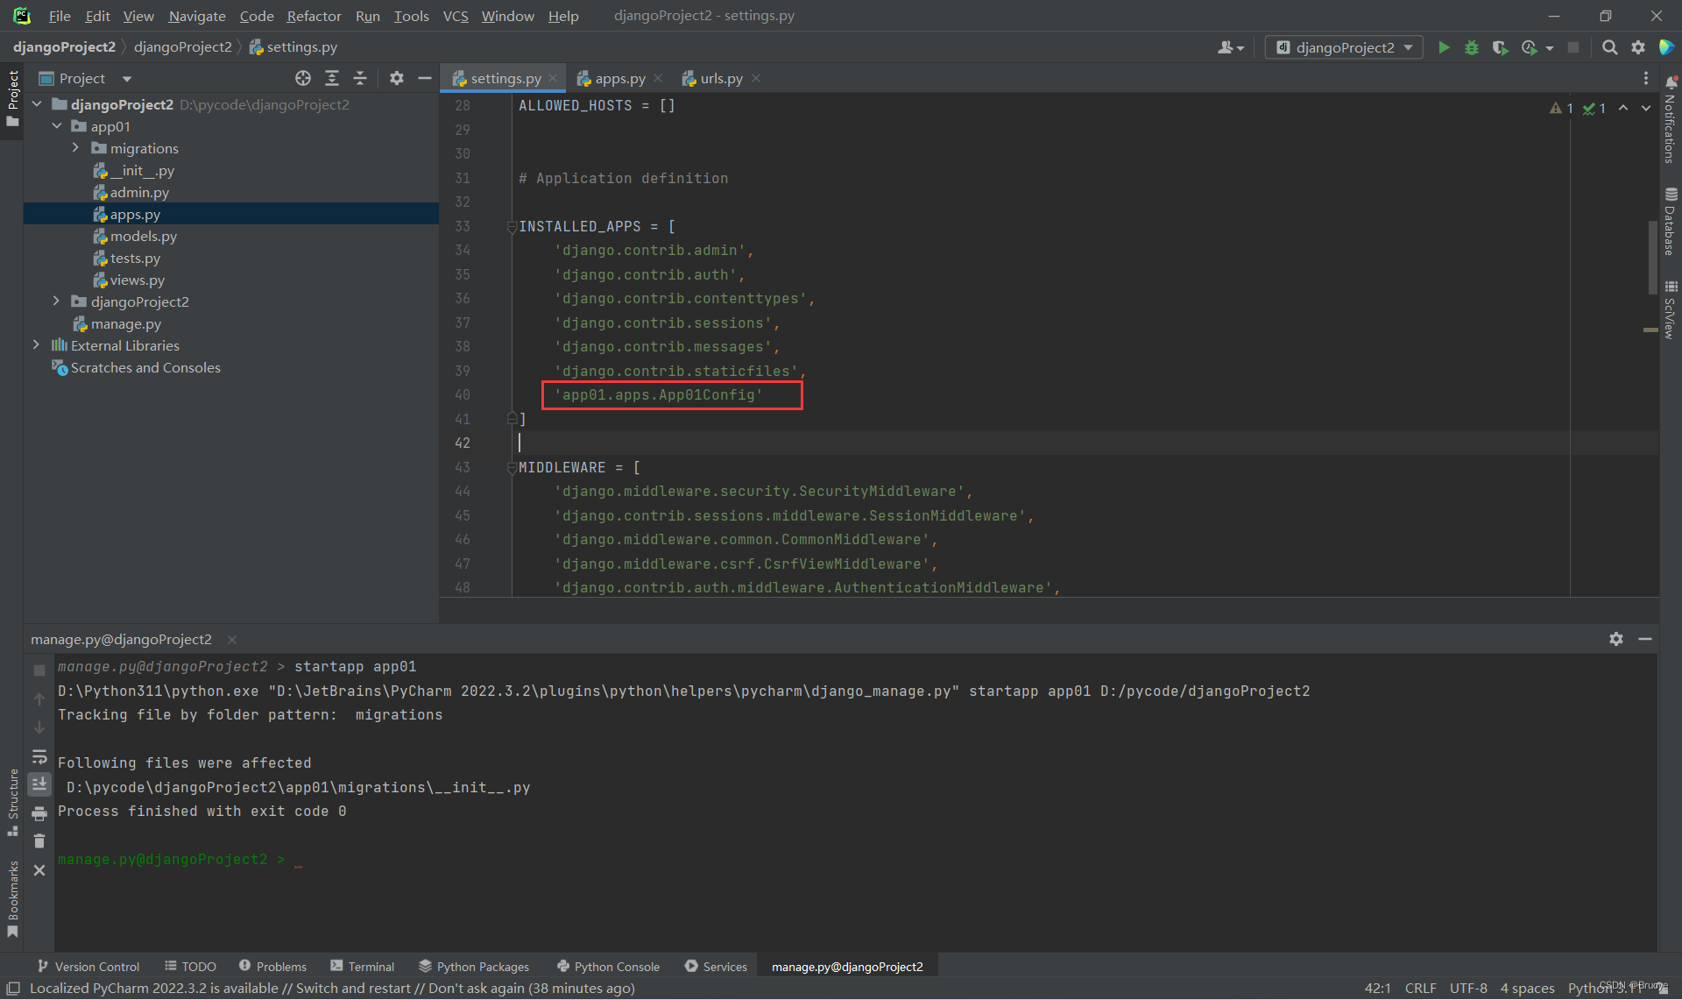Toggle the Project side tool button

pyautogui.click(x=12, y=98)
